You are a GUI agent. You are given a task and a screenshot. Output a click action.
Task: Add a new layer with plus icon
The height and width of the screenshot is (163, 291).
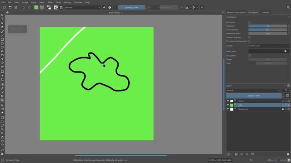click(228, 154)
